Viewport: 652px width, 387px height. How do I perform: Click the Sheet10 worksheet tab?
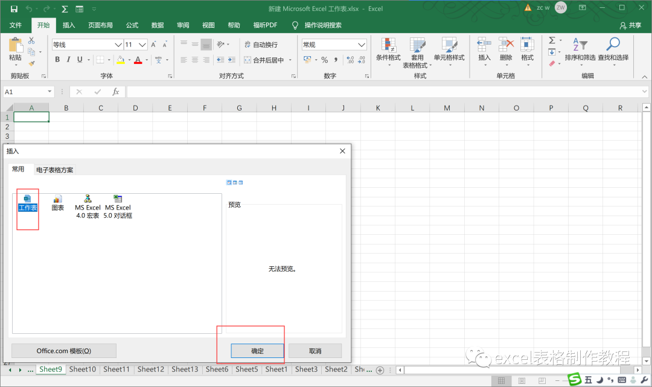[x=82, y=369]
